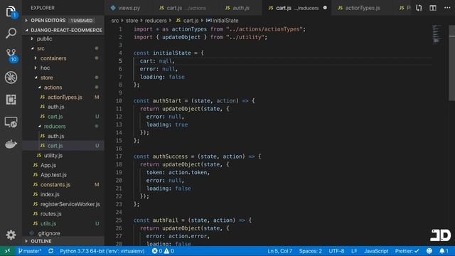Click the editor minimap code preview

[x=437, y=34]
